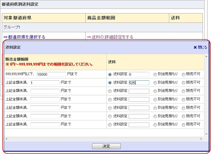Select 販売不可 radio in the last row
Viewport: 211px width, 154px height.
click(184, 125)
